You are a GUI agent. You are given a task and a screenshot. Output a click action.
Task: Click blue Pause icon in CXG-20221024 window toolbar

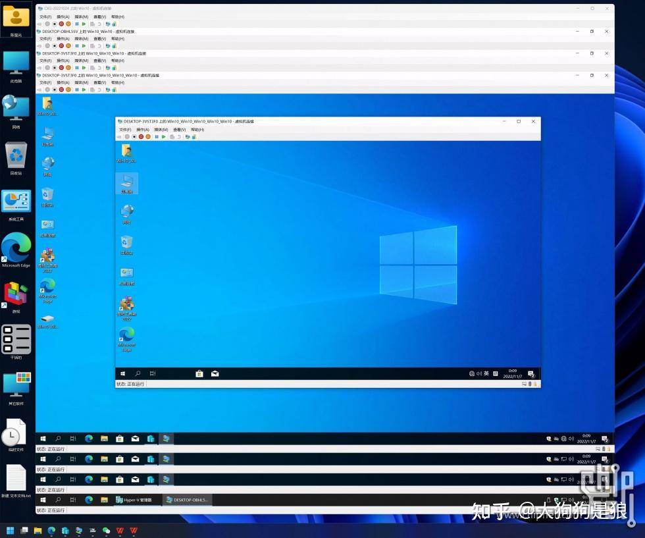click(x=77, y=24)
